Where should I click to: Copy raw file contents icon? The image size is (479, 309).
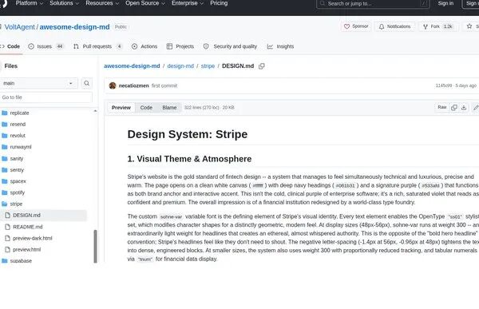click(454, 107)
